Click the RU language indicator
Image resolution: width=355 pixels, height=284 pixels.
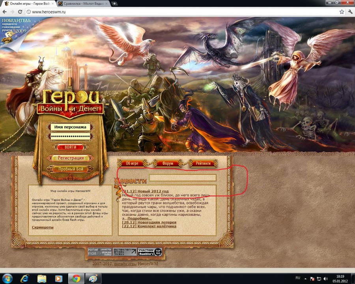[x=298, y=278]
